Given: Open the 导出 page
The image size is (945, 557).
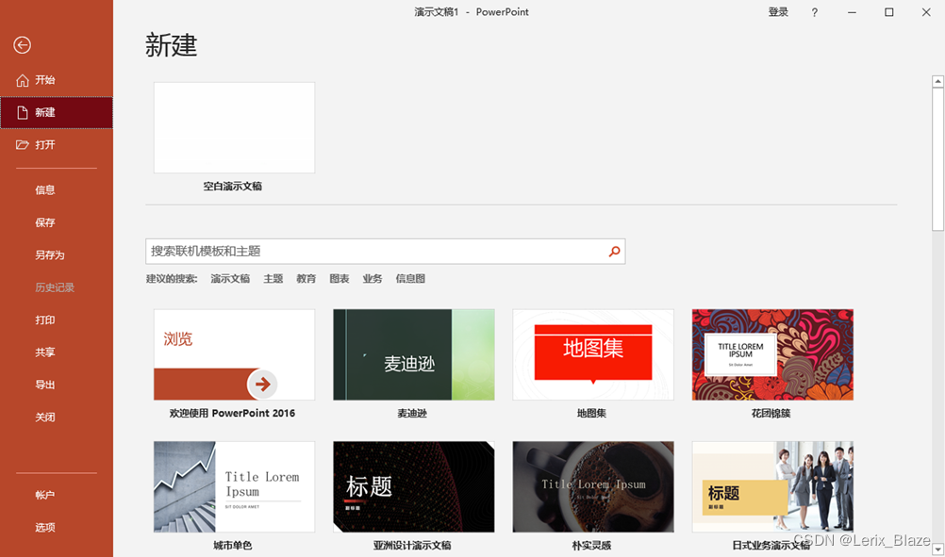Looking at the screenshot, I should [x=45, y=385].
